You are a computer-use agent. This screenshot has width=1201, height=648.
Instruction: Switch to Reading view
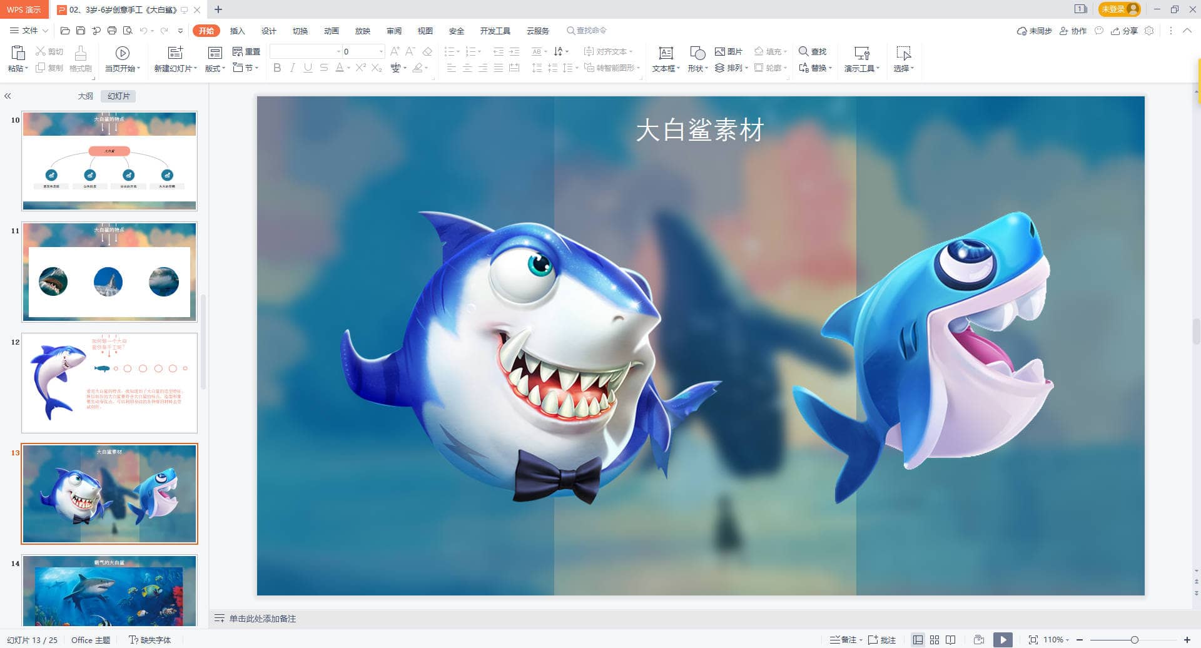click(x=951, y=640)
